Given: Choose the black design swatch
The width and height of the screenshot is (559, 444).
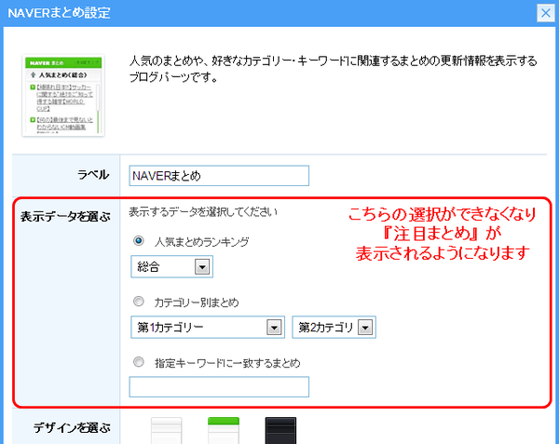Looking at the screenshot, I should coord(280,430).
